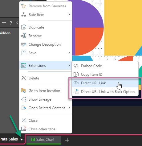Select Close other tabs
This screenshot has height=146, width=142.
point(46,129)
